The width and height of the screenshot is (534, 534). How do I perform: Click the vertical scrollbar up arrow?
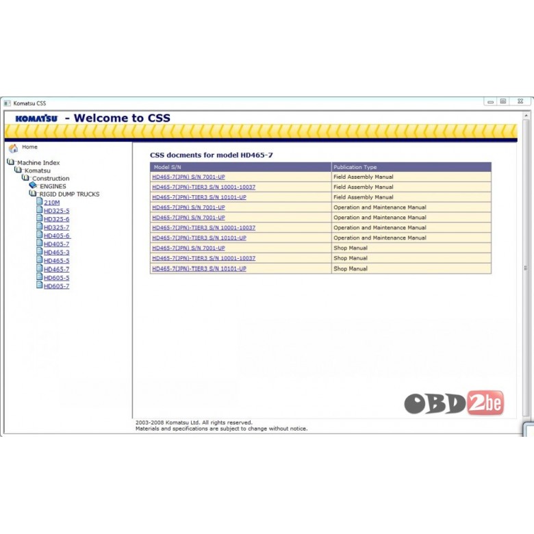click(x=526, y=116)
